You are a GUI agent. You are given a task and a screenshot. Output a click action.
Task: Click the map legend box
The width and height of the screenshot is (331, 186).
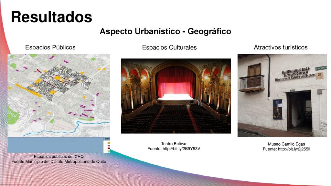(x=107, y=145)
